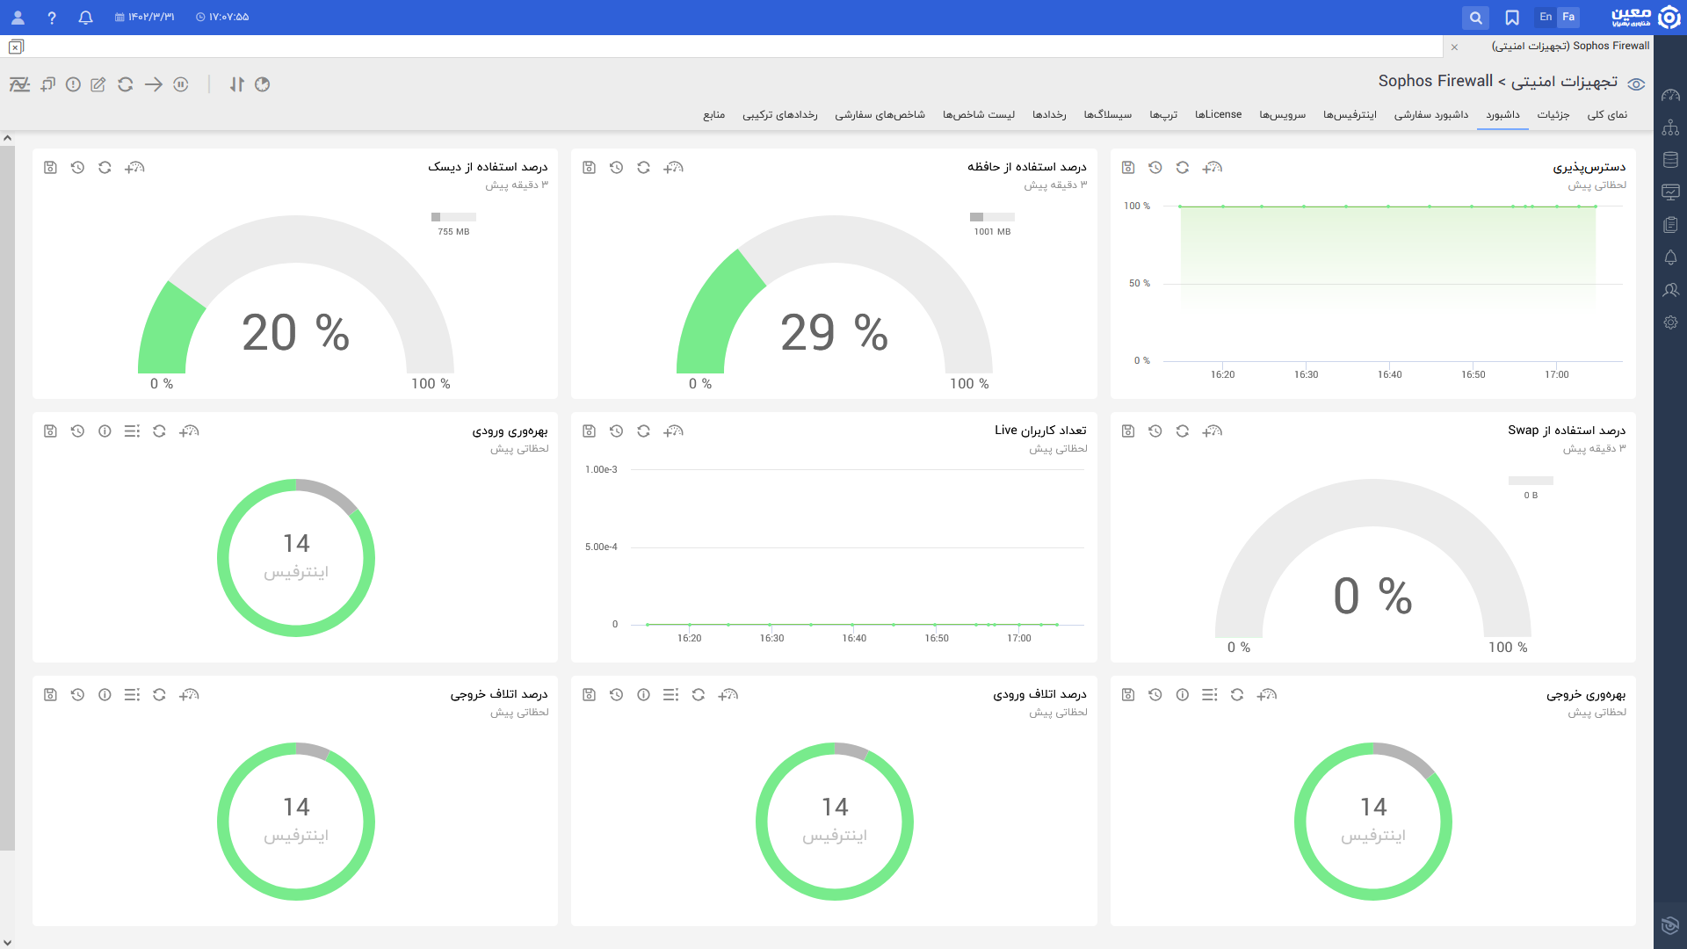This screenshot has width=1687, height=949.
Task: Refresh the درصد اتلاف خروجی widget
Action: [x=159, y=695]
